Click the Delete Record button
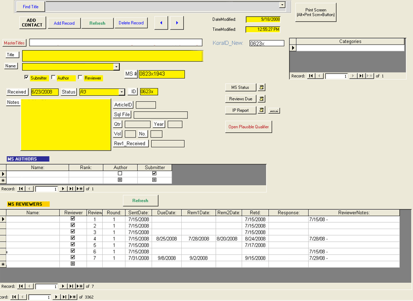Screen dimensions: 413x301 [x=131, y=23]
